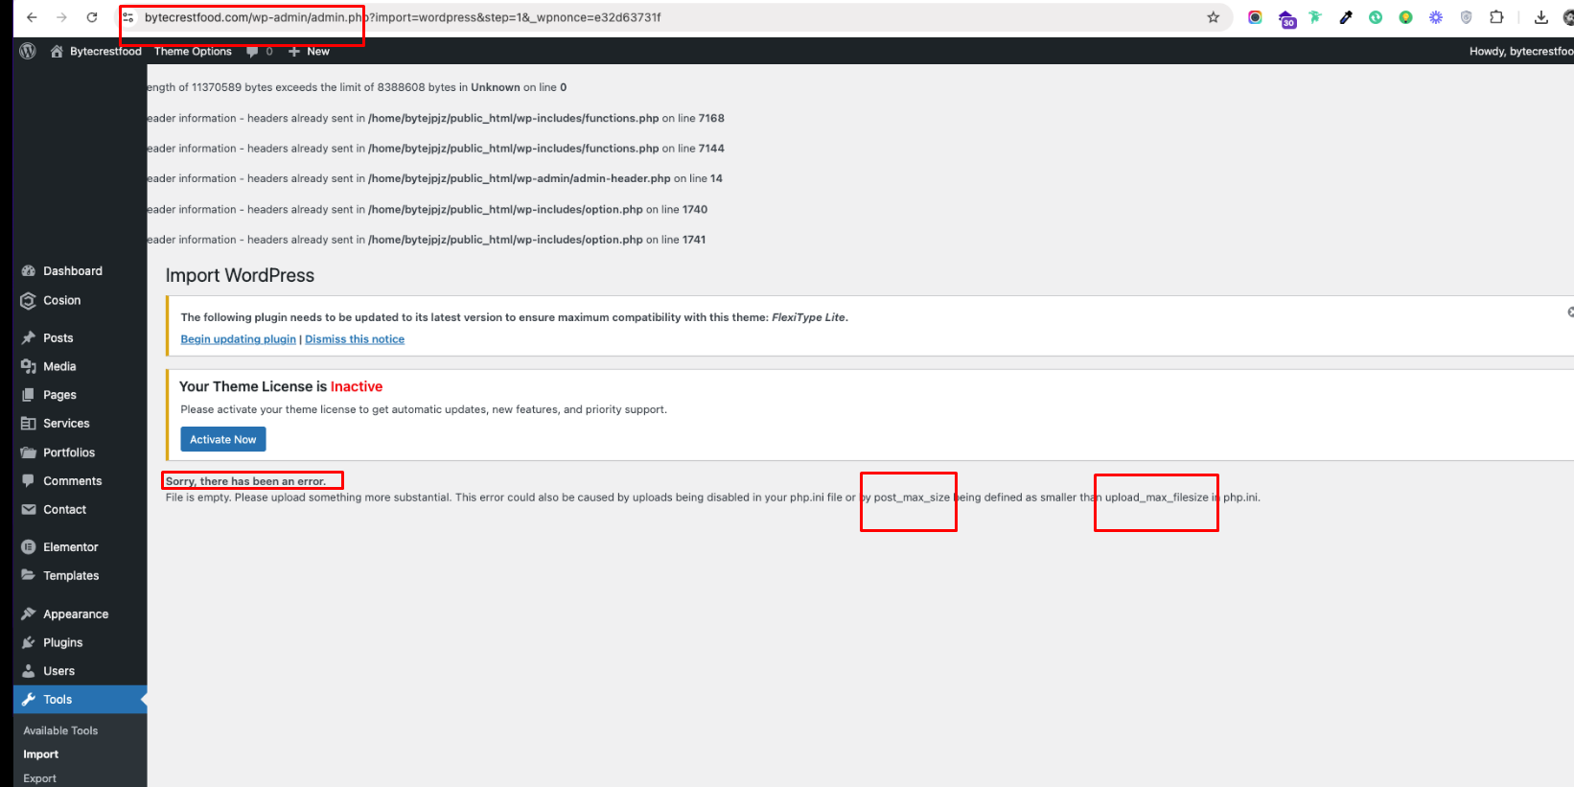Open the WordPress logo menu
This screenshot has height=787, width=1574.
point(28,51)
